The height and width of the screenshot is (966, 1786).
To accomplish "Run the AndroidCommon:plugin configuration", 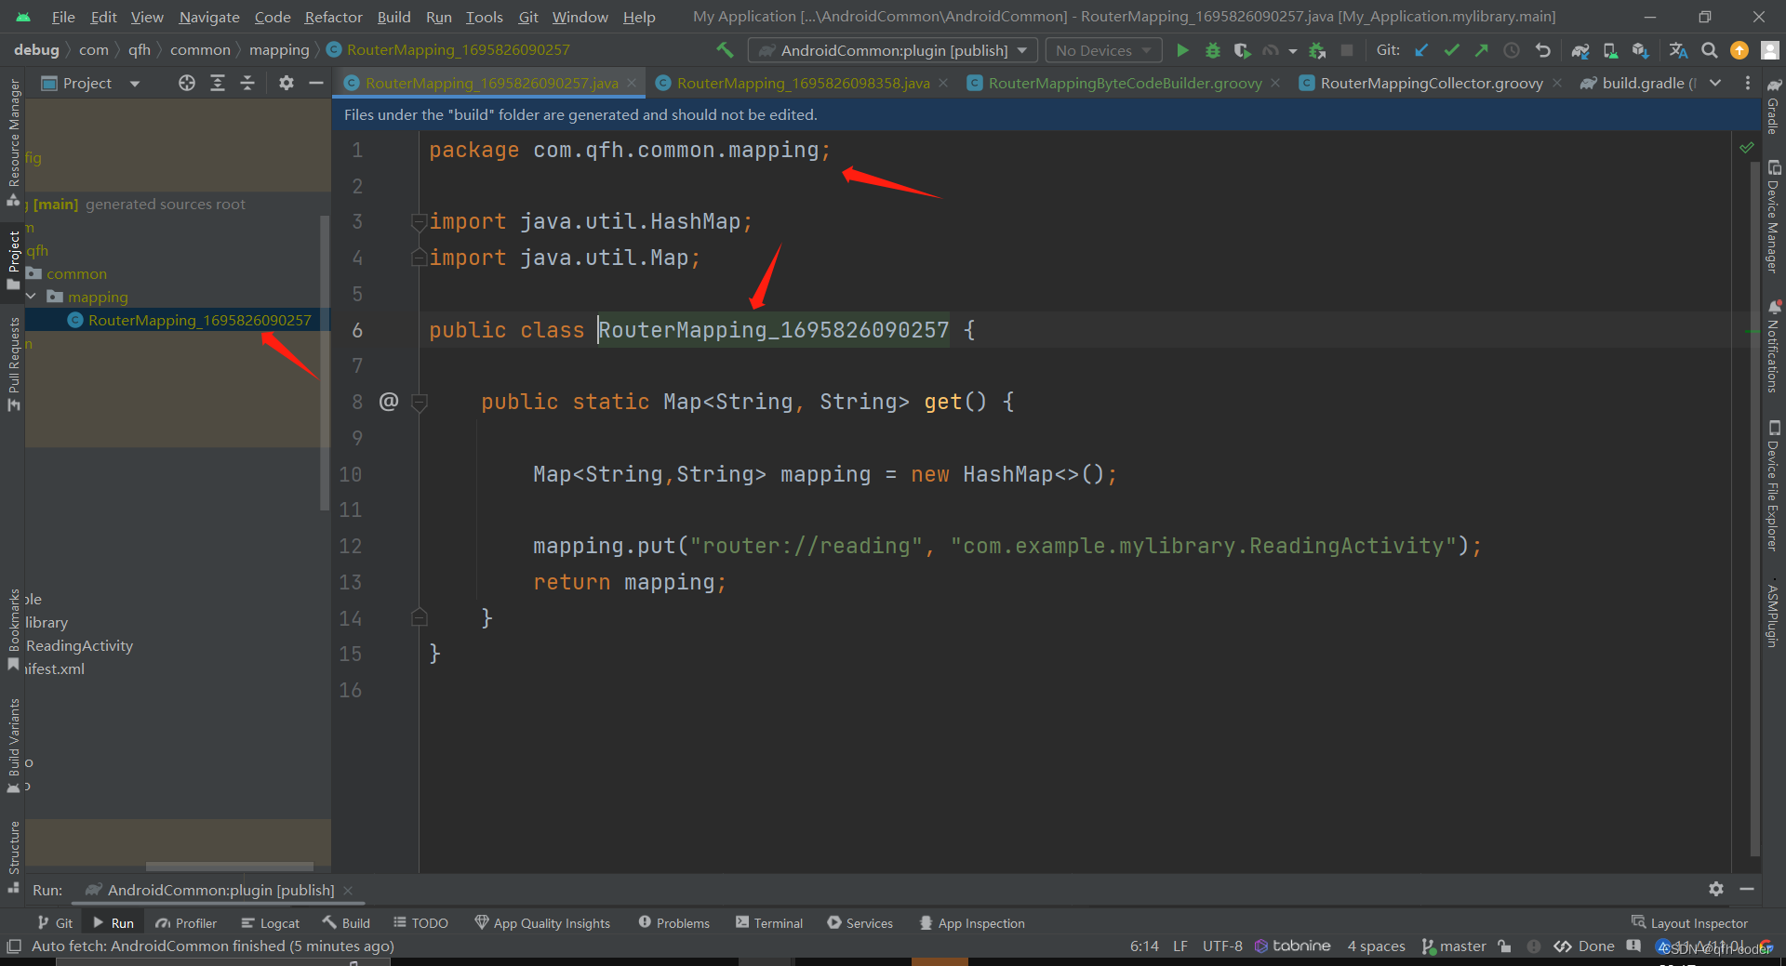I will pos(1182,50).
